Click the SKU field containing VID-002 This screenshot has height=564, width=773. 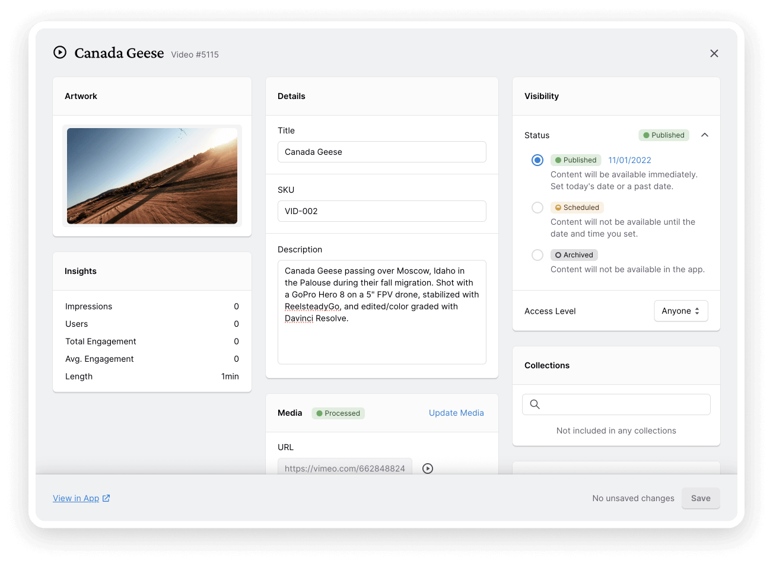[381, 211]
